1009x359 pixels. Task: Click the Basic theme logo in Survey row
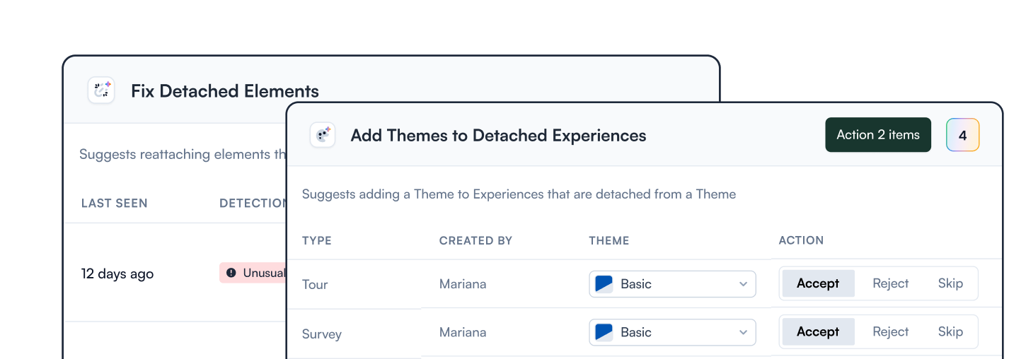pyautogui.click(x=604, y=332)
